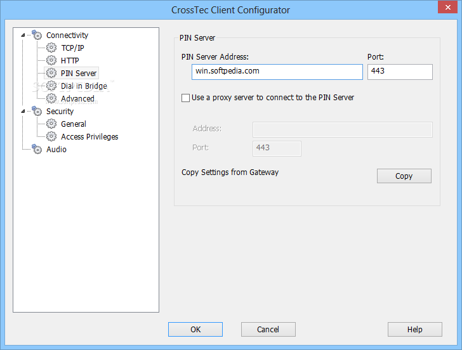Click the 'Copy Settings from Gateway' label

click(x=230, y=172)
